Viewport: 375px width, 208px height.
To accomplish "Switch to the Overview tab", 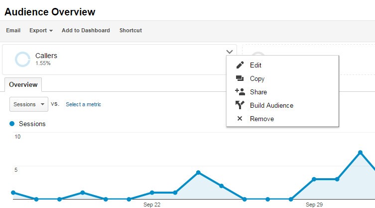I will coord(23,85).
